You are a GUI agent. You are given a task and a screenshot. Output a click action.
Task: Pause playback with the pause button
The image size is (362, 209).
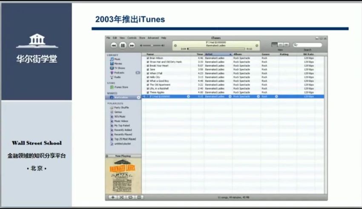coord(123,45)
